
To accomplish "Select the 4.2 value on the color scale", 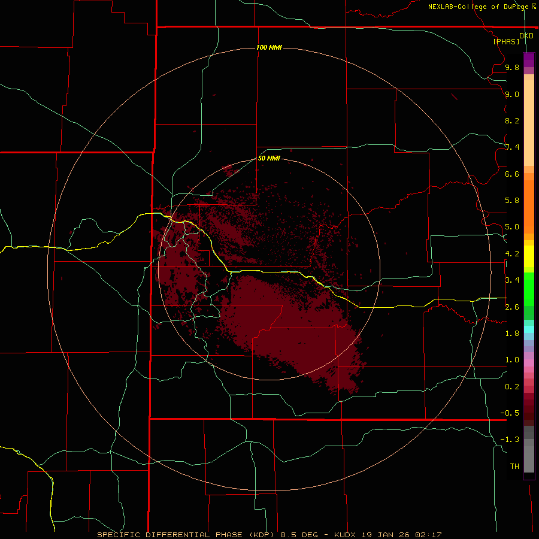I will pos(512,254).
